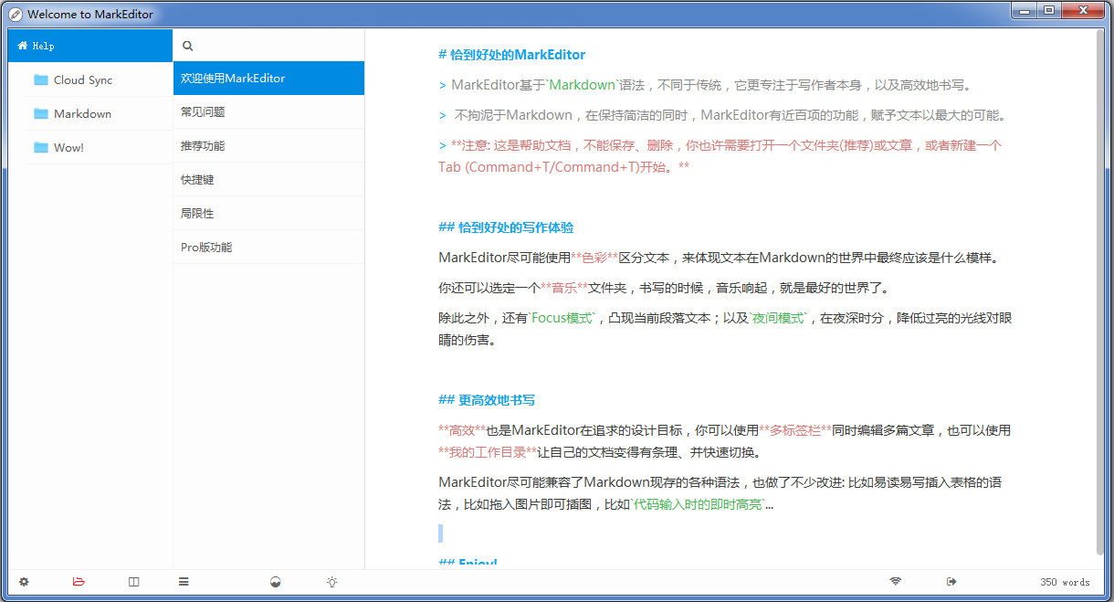
Task: Open MarkEditor settings via gear icon
Action: coord(24,582)
